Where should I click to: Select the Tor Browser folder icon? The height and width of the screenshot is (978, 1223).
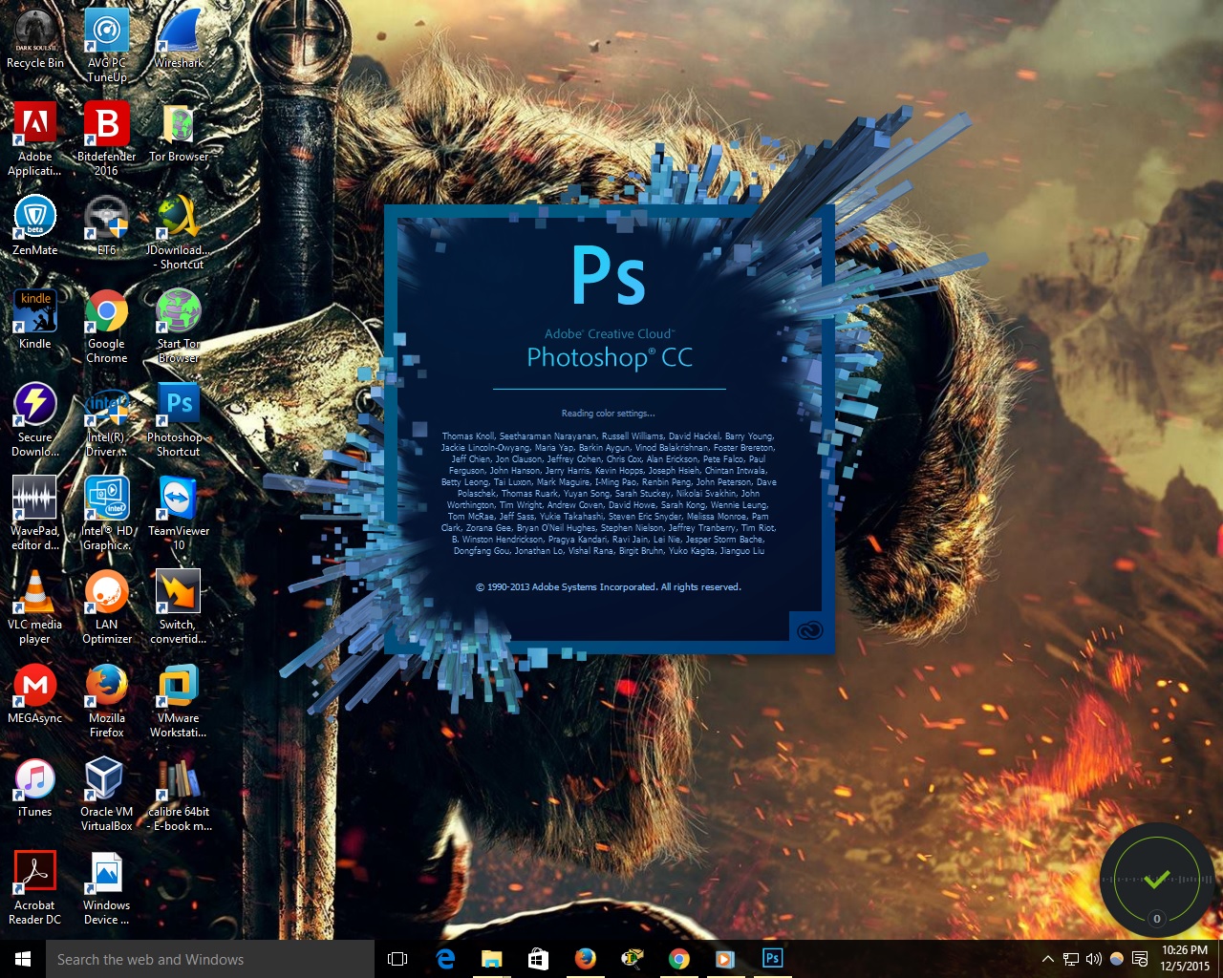tap(179, 134)
